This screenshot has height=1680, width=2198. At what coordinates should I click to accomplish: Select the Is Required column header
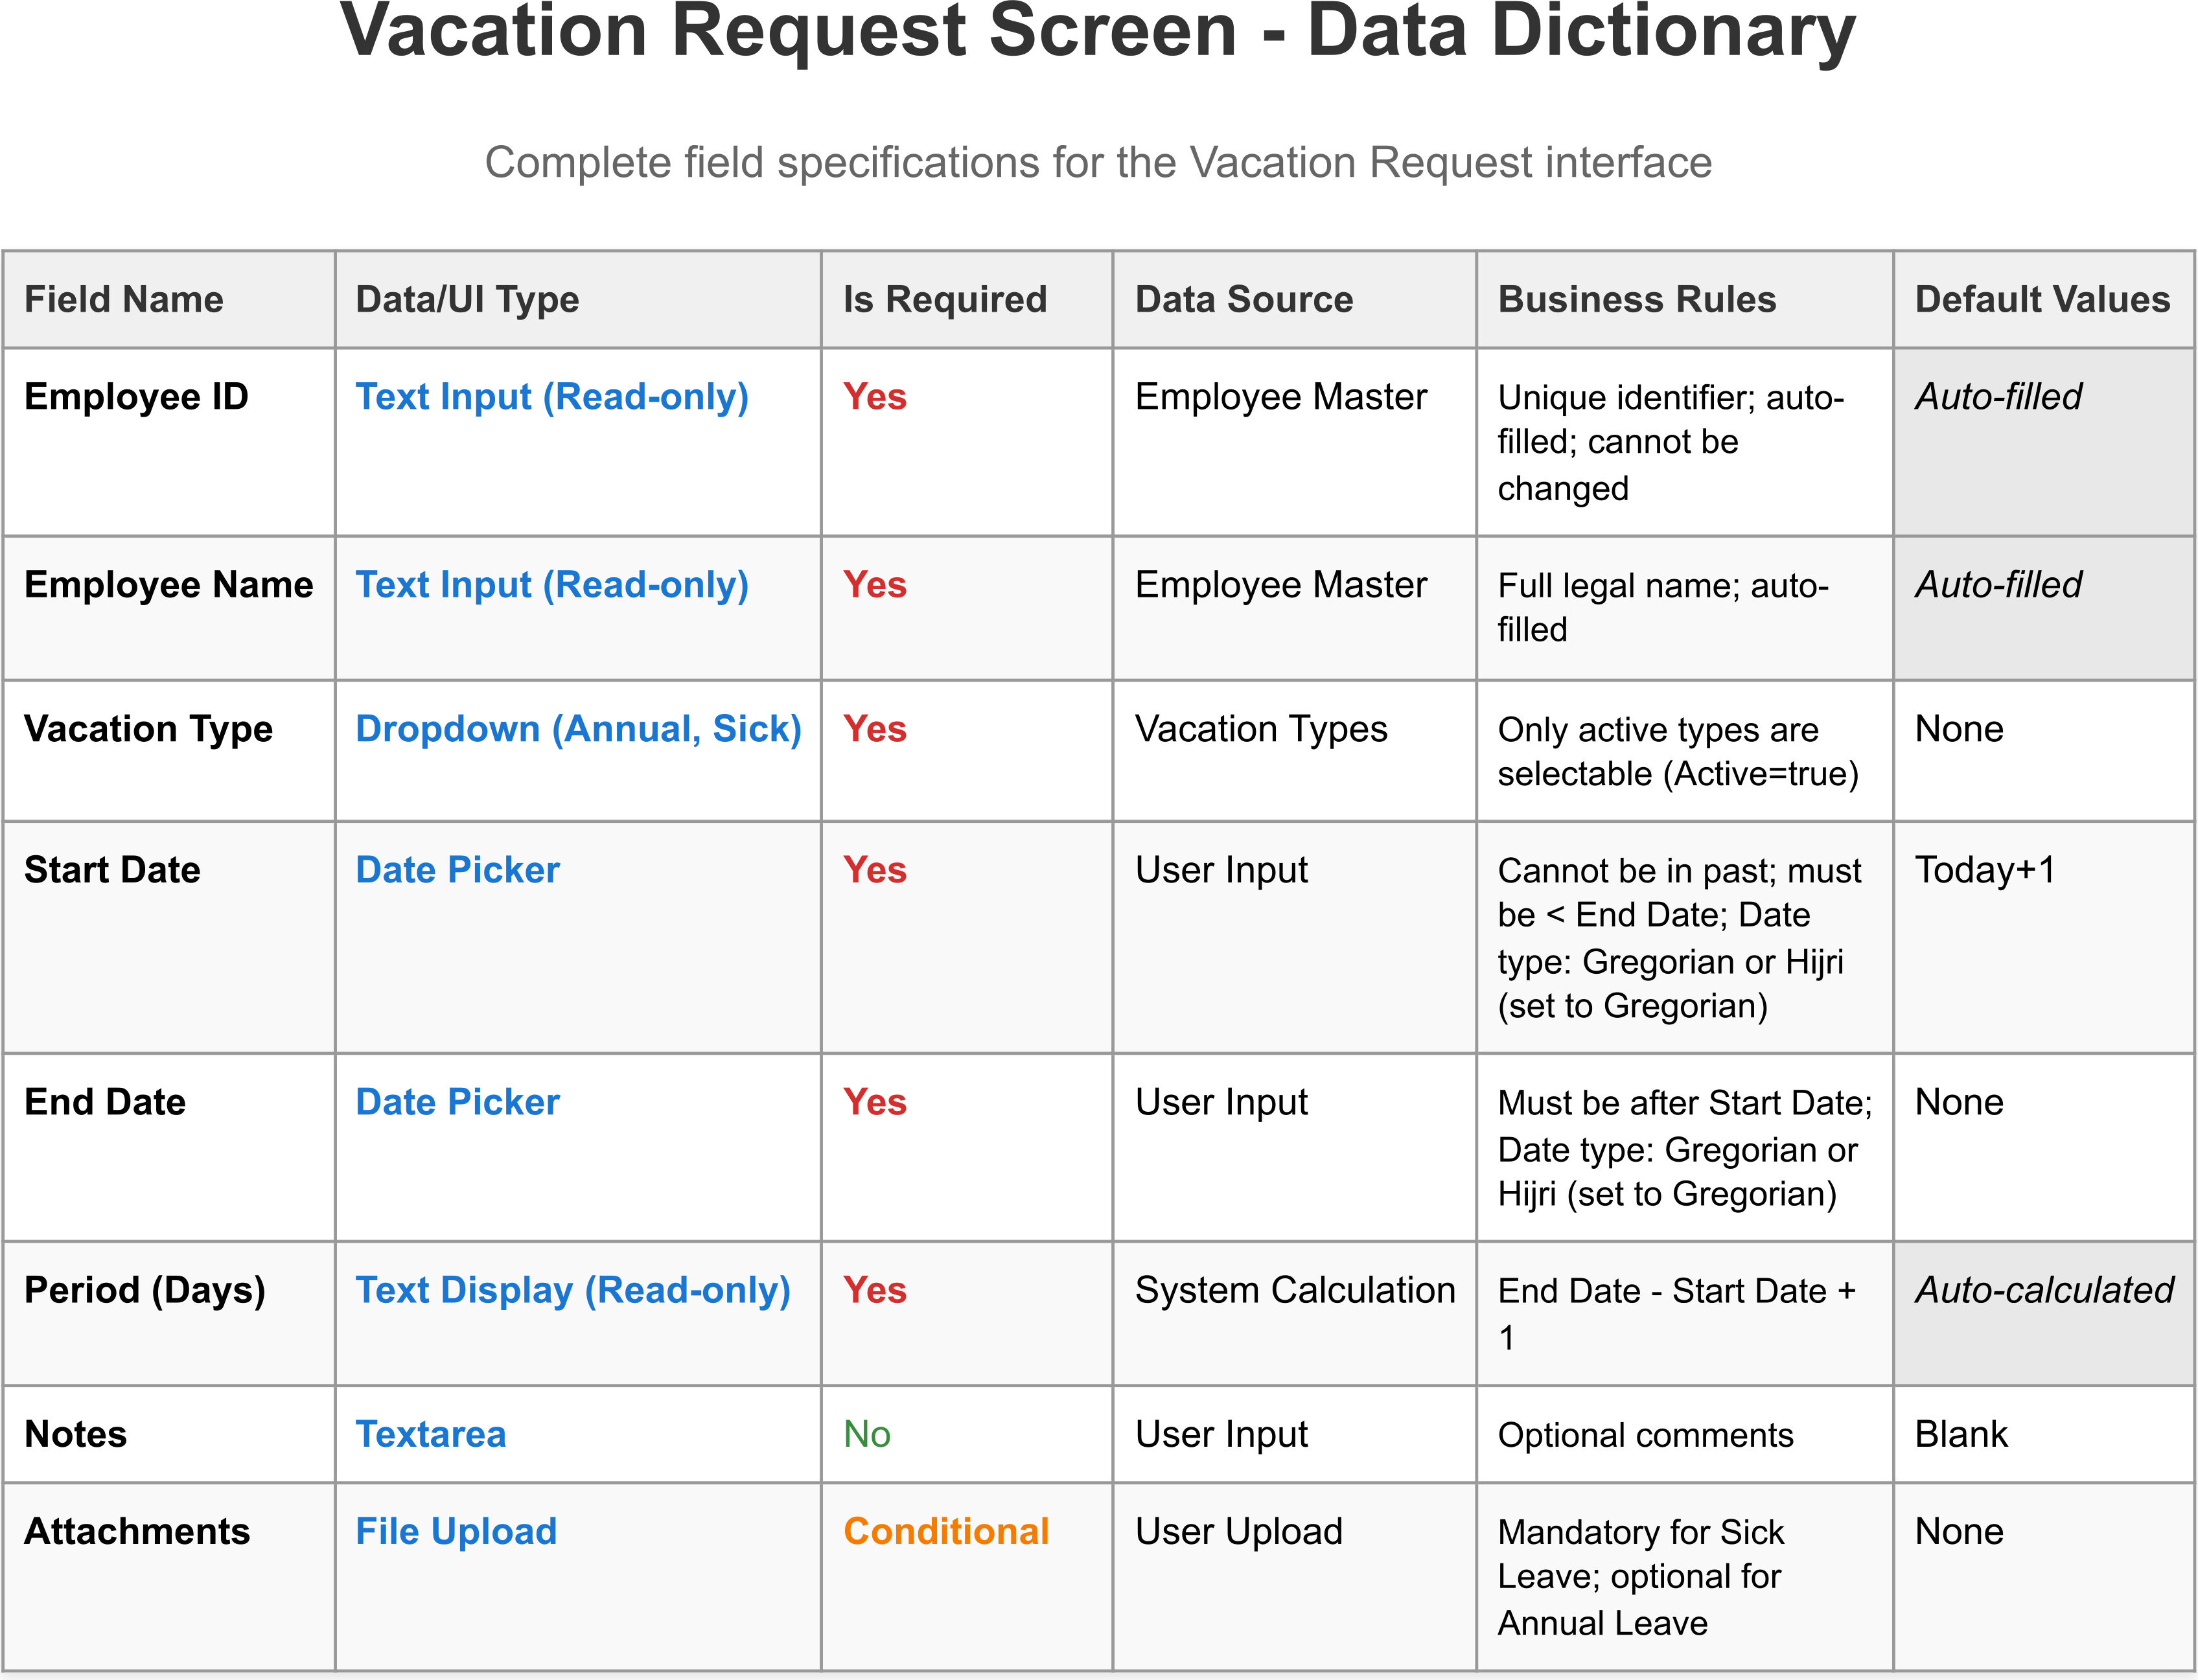944,300
